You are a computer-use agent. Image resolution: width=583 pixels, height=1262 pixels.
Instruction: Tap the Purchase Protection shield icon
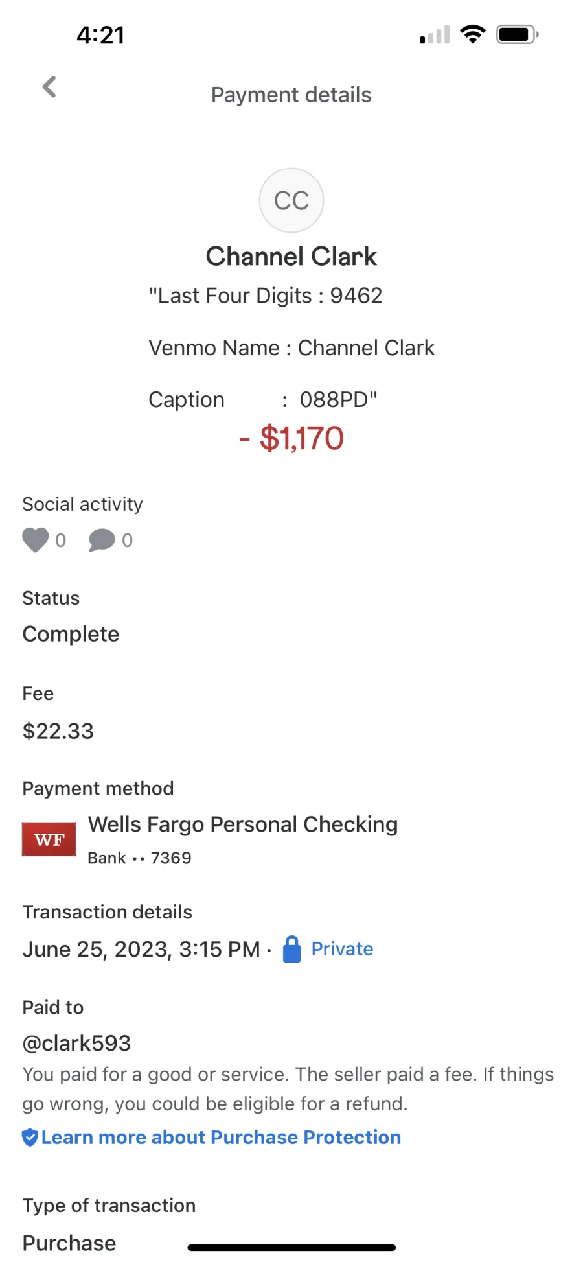point(30,1138)
